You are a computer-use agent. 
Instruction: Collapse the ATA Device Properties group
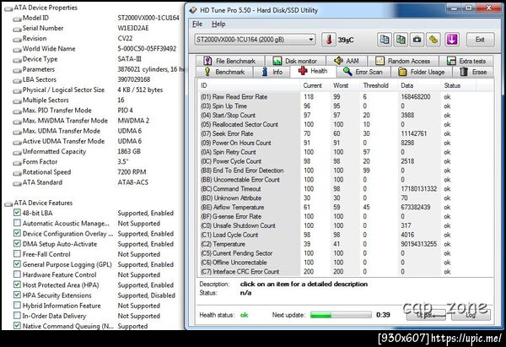(8, 8)
